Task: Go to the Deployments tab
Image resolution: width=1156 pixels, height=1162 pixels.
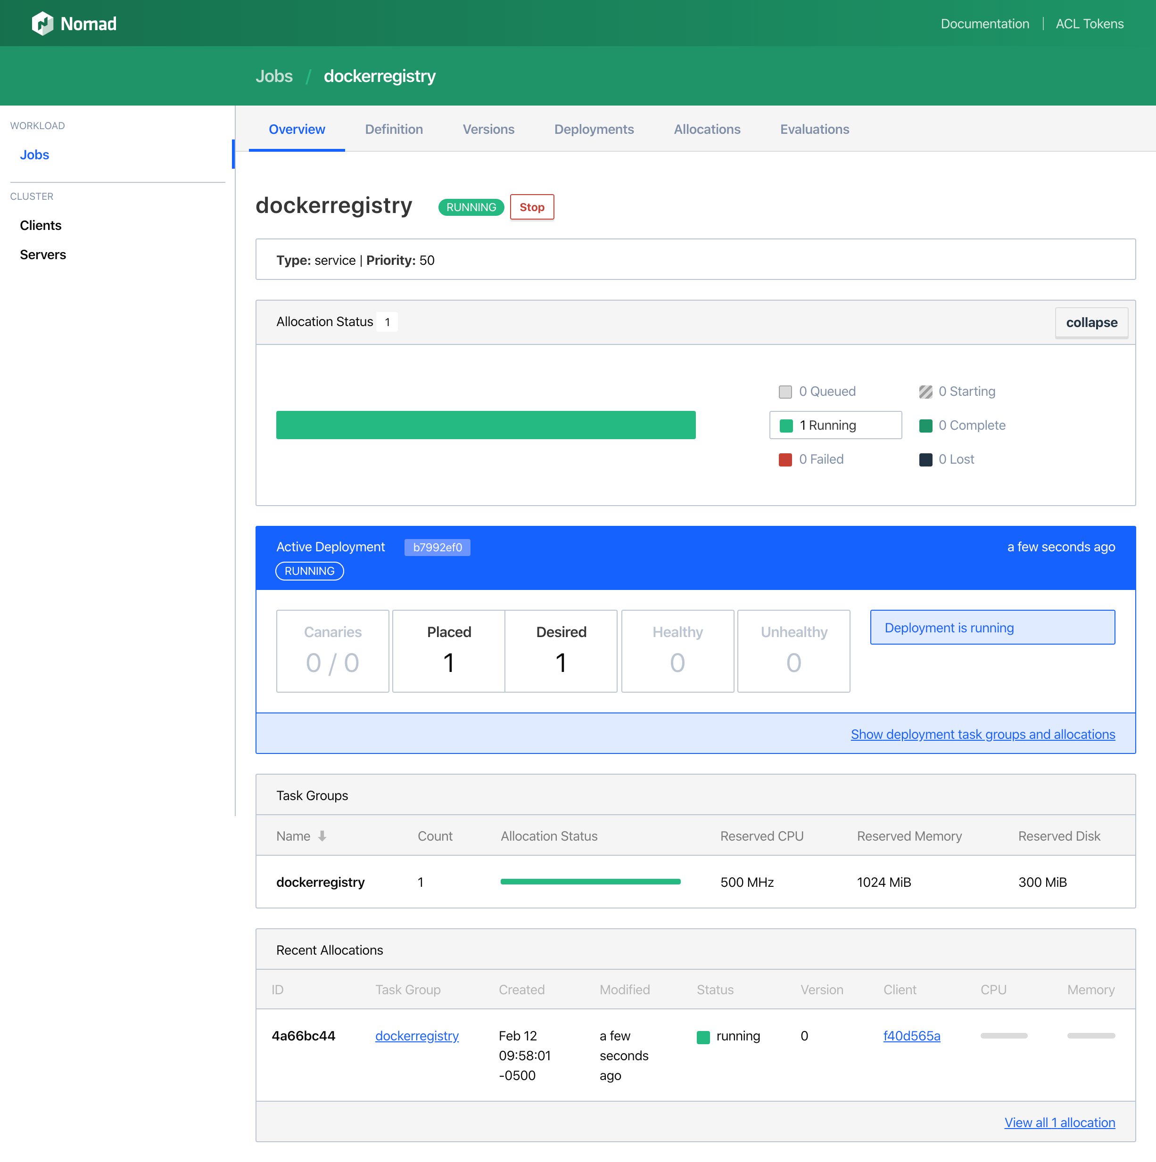Action: (594, 129)
